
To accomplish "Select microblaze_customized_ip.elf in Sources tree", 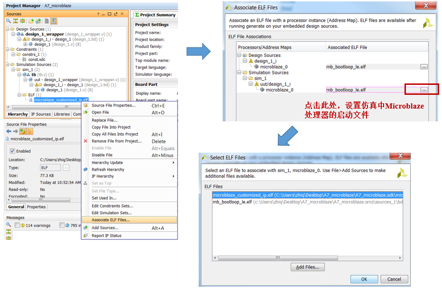I will (61, 100).
